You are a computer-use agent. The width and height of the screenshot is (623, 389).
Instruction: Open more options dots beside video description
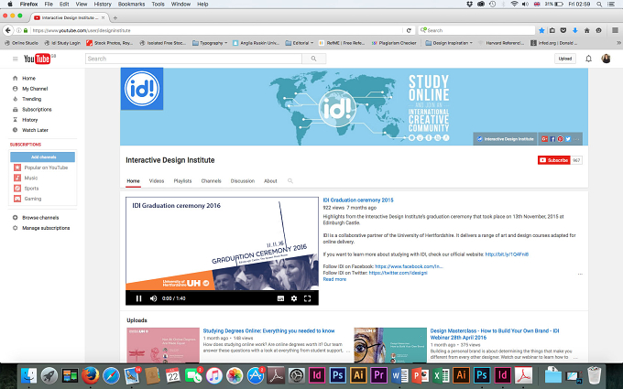(580, 275)
